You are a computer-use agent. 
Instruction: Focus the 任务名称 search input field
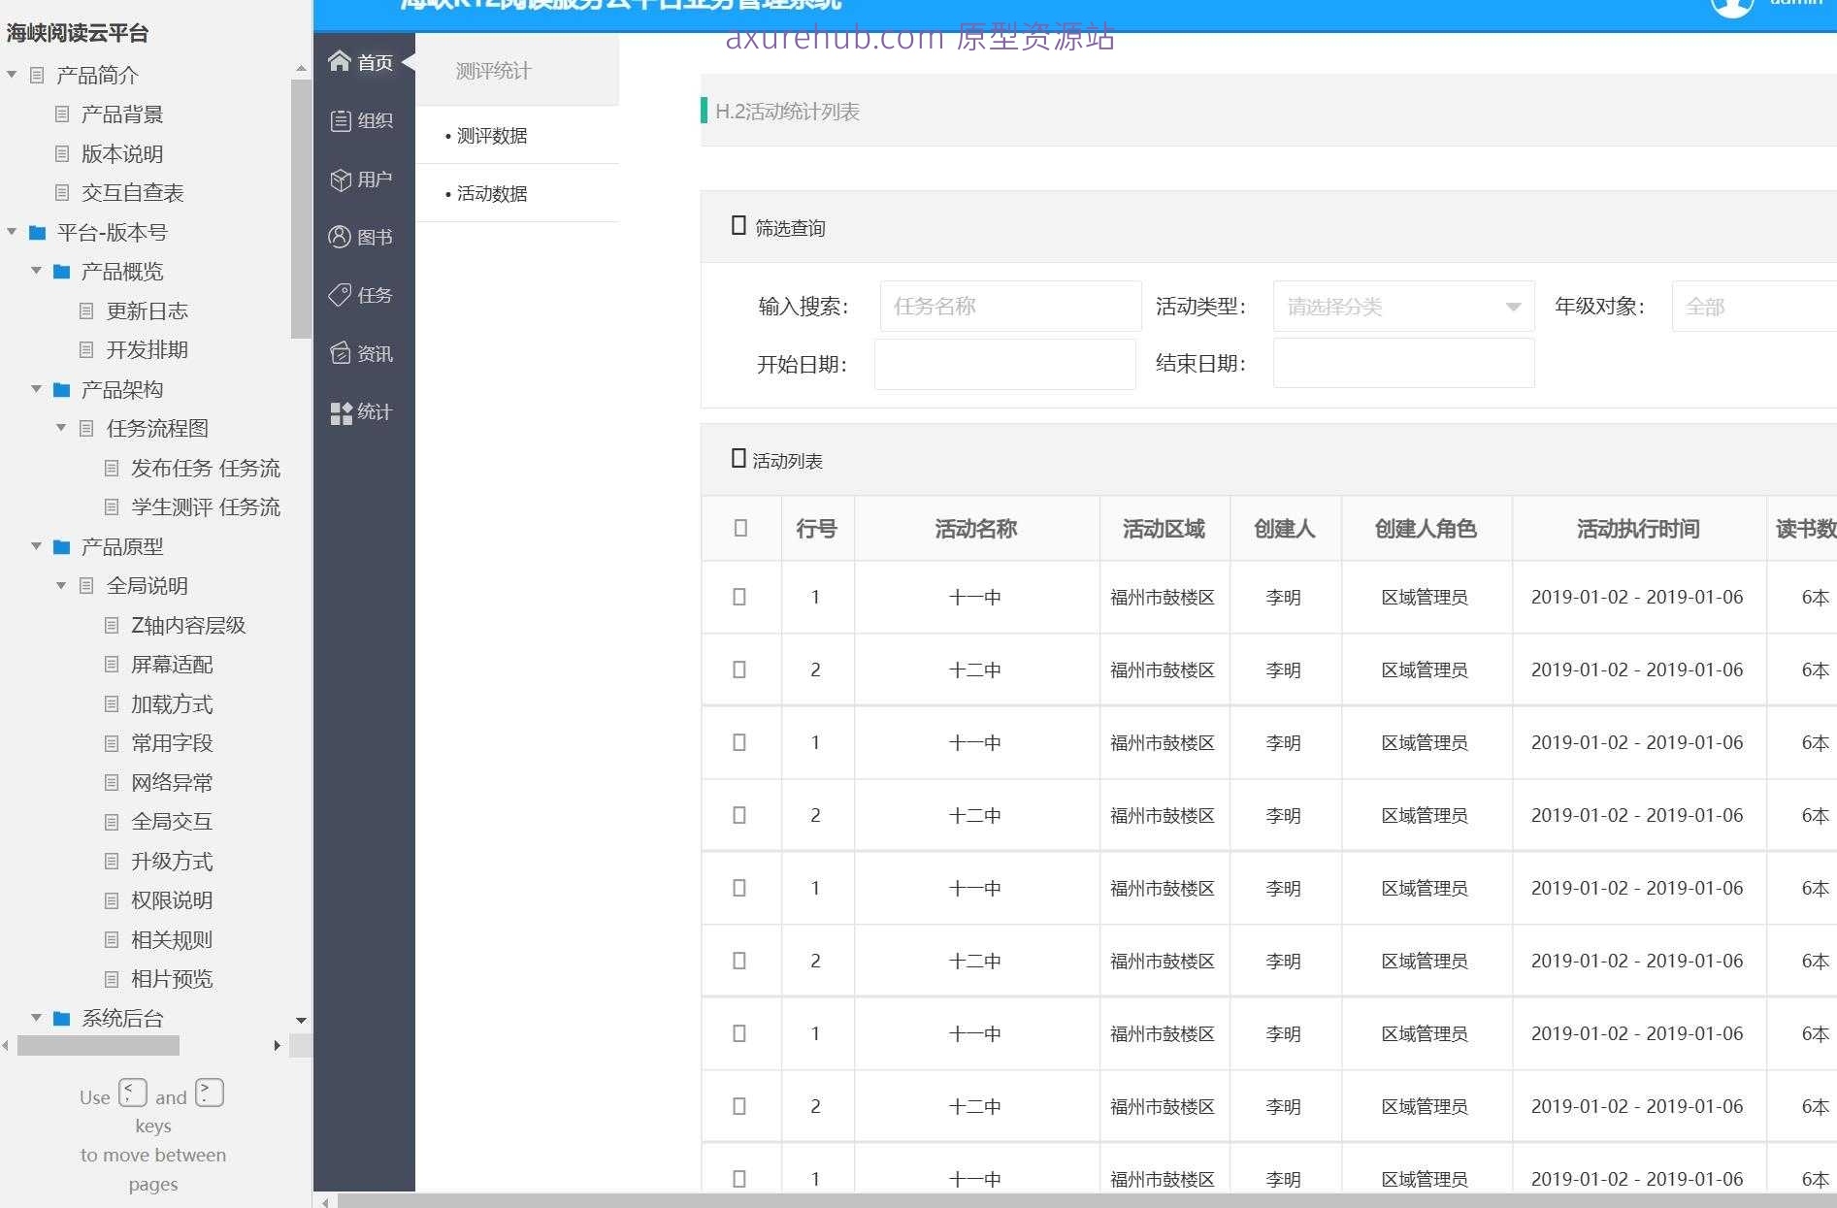(x=1010, y=307)
